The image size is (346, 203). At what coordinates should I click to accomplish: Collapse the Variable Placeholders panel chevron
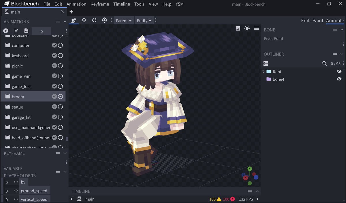pos(65,172)
